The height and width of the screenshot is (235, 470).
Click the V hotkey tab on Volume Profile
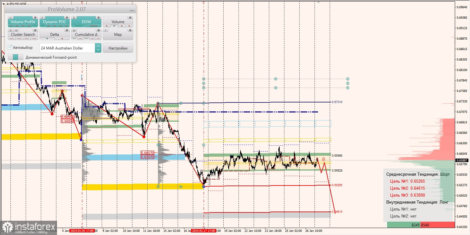10,17
